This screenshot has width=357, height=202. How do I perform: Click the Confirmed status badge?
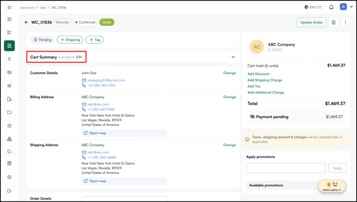tap(85, 22)
